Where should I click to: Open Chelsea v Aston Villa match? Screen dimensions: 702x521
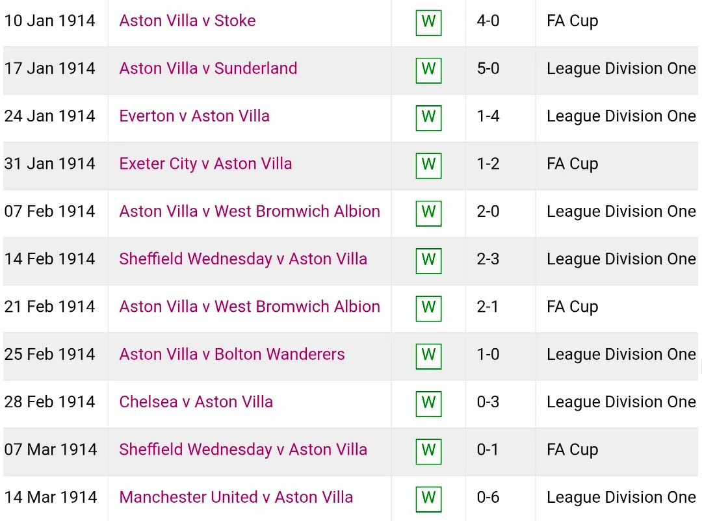(196, 402)
